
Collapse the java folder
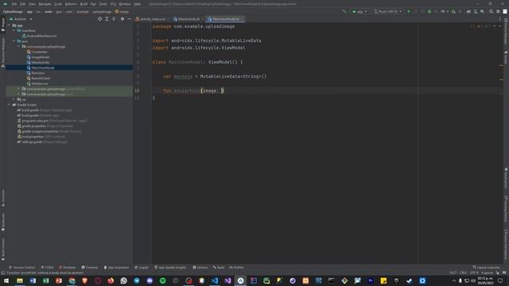tap(14, 41)
